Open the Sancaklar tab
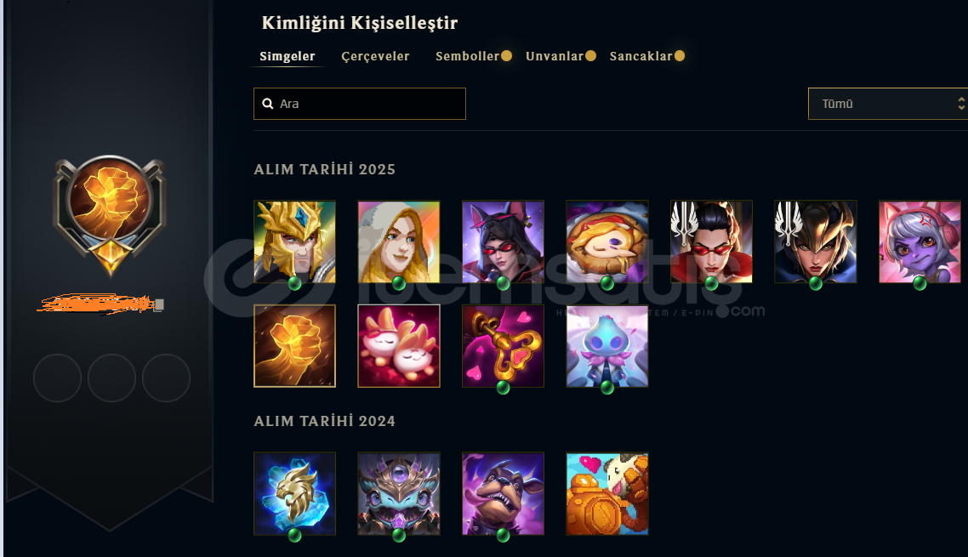The image size is (968, 557). [x=641, y=56]
